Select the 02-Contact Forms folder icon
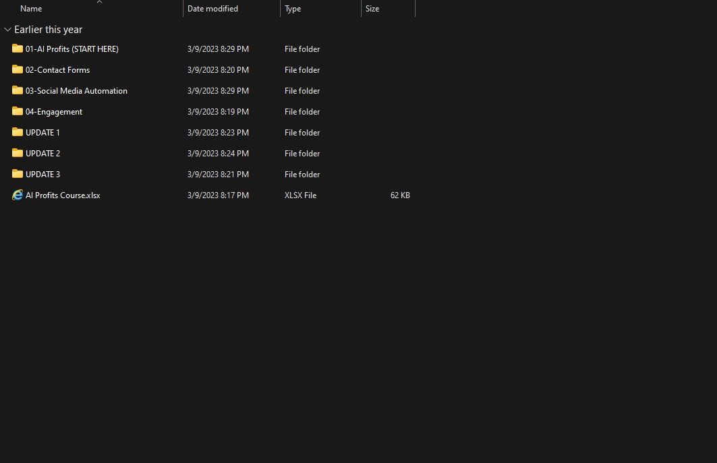 (18, 69)
